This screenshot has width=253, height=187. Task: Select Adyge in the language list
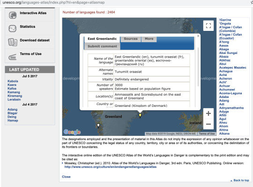coord(224,112)
